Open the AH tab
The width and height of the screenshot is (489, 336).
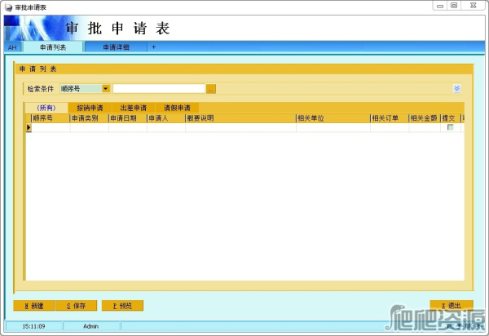point(12,47)
